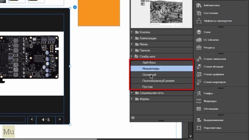Click the Композиции folder icon
Screen dimensions: 249x140
click(x=137, y=38)
